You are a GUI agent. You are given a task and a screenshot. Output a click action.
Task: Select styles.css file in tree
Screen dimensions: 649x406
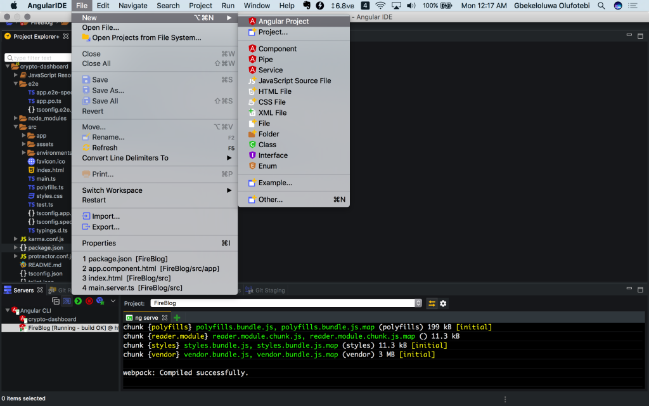click(x=45, y=196)
